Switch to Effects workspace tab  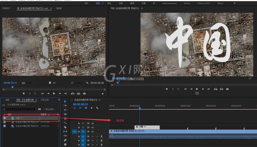[220, 3]
